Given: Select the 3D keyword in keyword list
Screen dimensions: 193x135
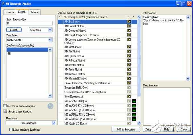Looking at the screenshot, I should coord(27,54).
